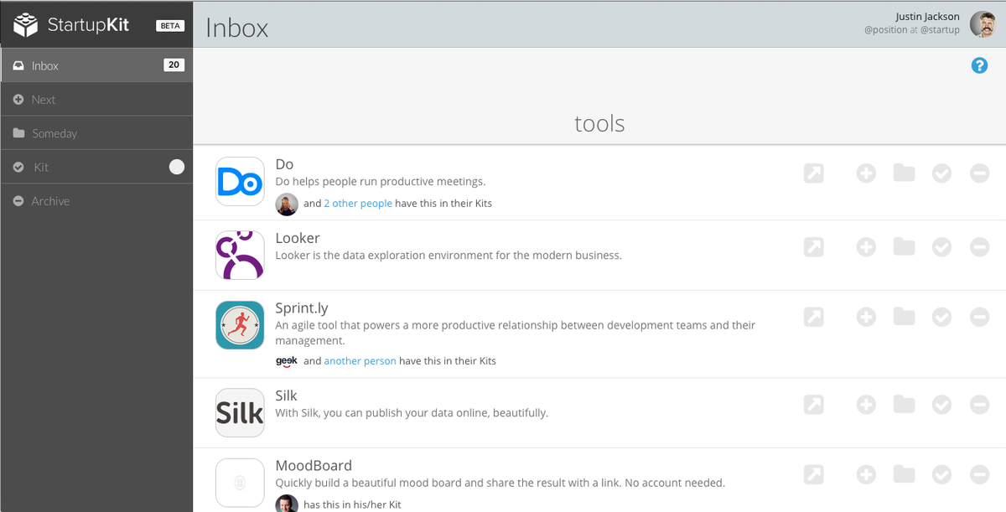
Task: Open the external link icon for Do
Action: pos(813,173)
